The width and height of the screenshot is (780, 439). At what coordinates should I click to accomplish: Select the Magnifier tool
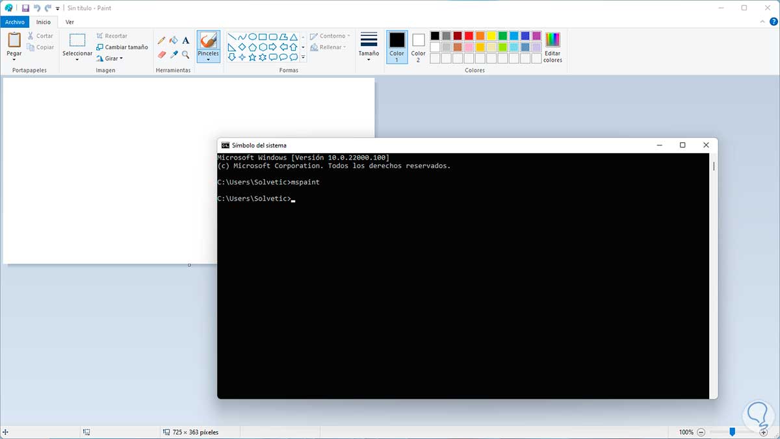[x=186, y=55]
